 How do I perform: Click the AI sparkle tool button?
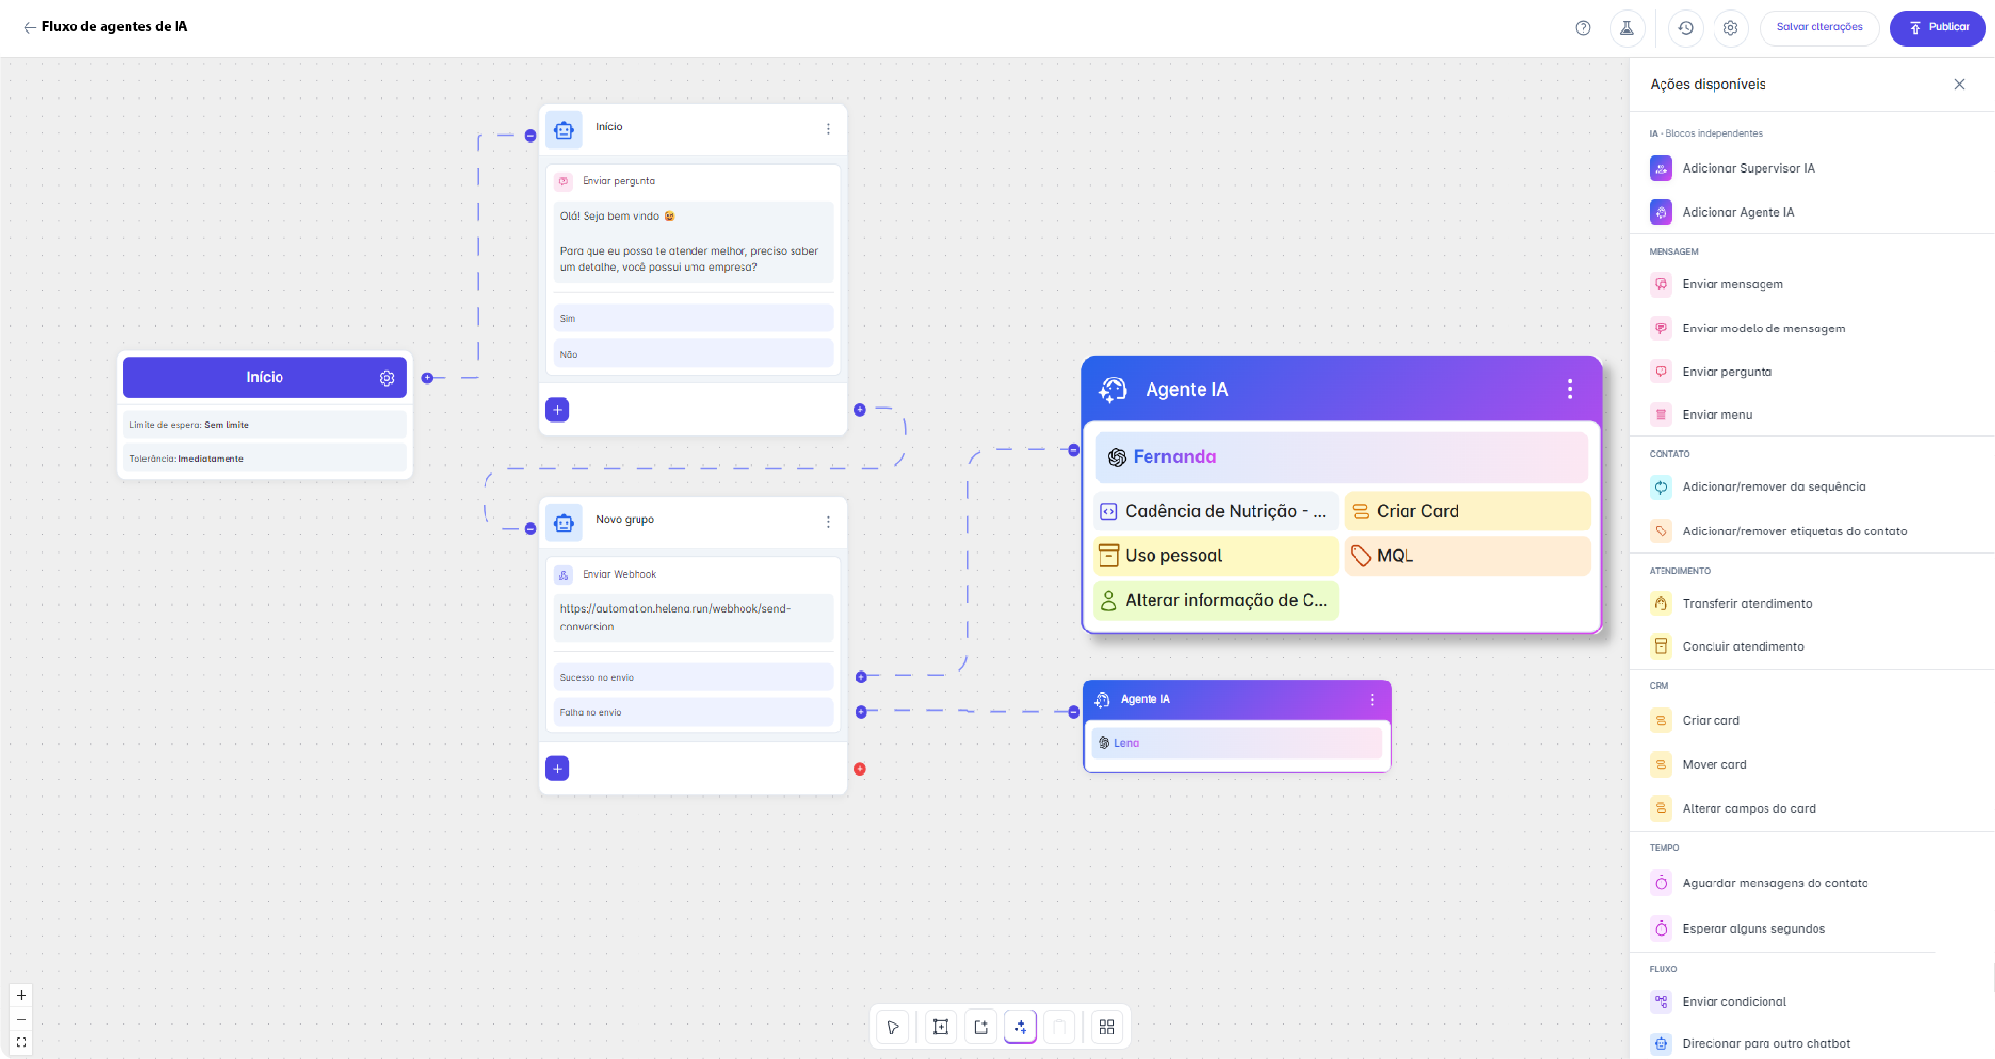coord(1020,1027)
